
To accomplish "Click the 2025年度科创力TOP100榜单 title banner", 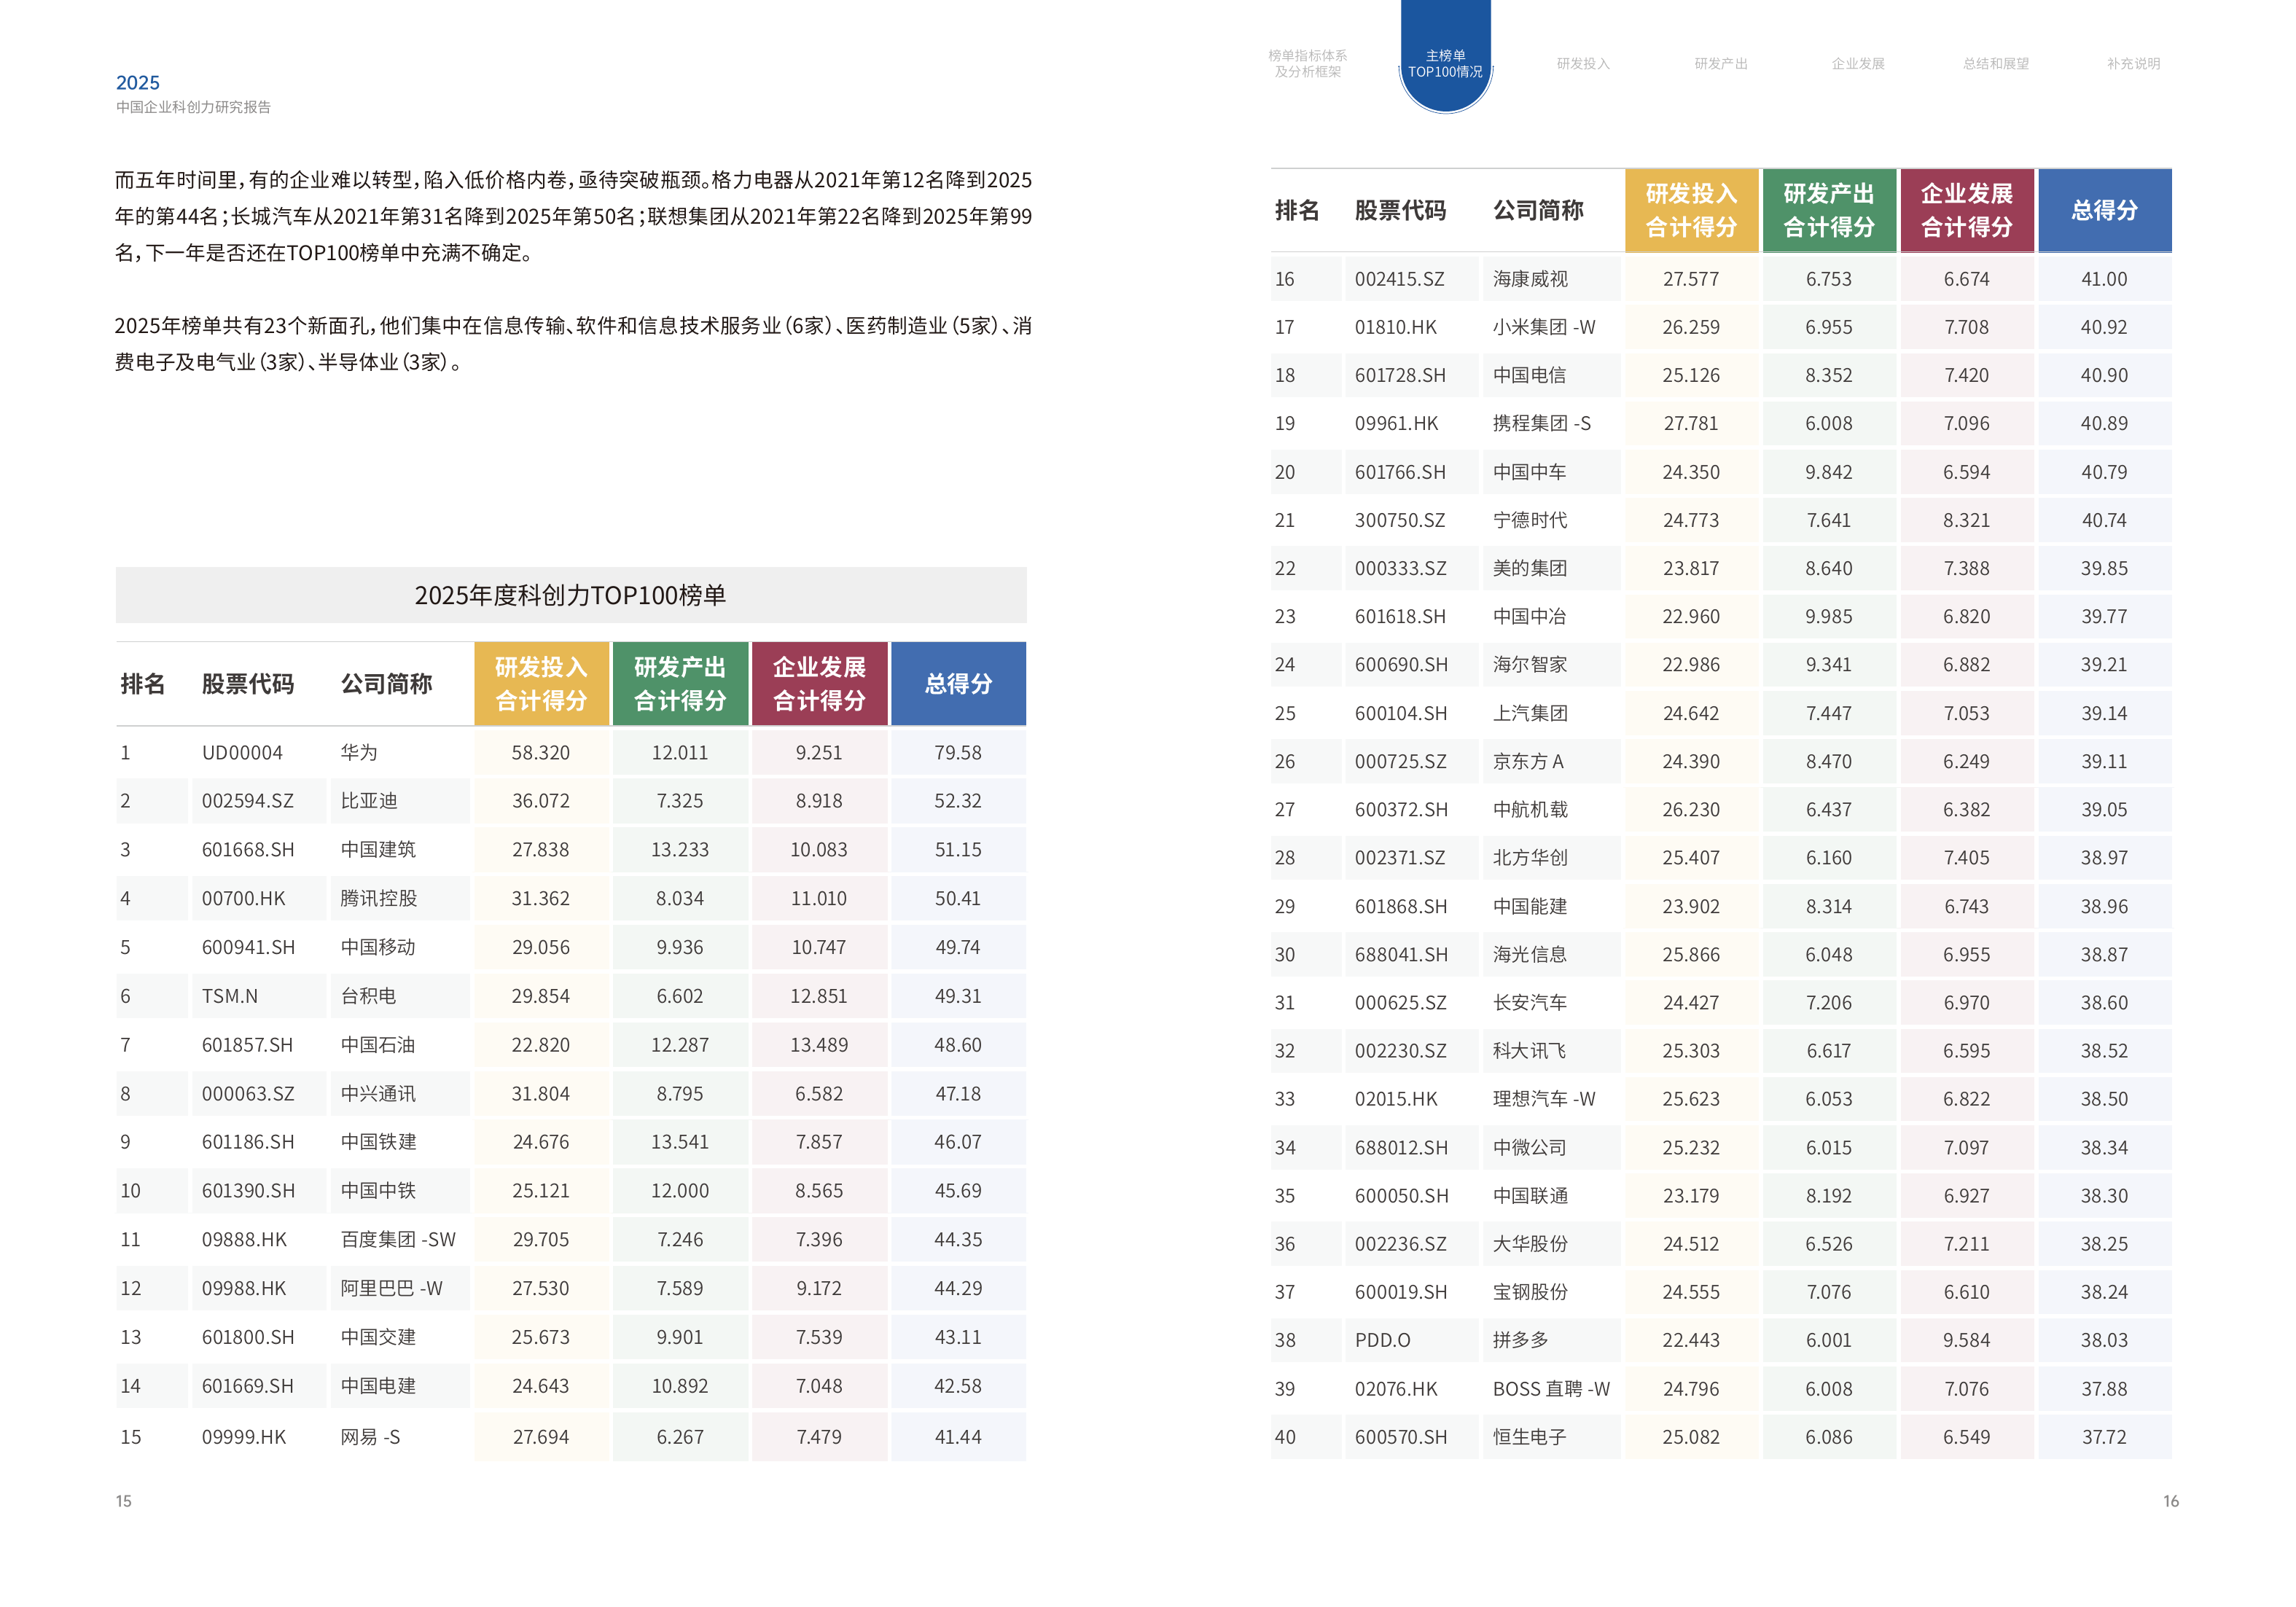I will 570,596.
